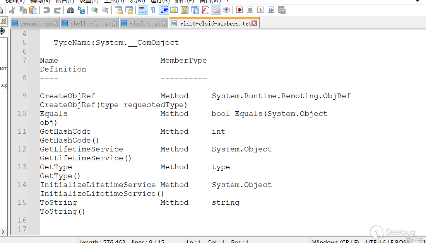
Task: Open the Replace dialog icon
Action: point(81,10)
